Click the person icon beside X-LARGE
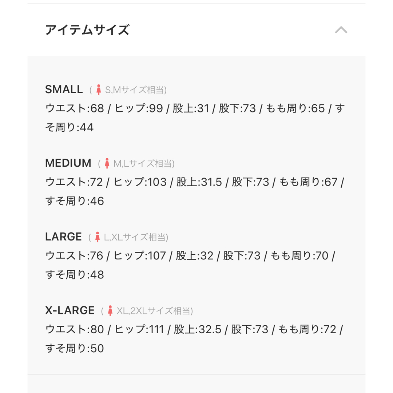The width and height of the screenshot is (393, 393). 110,310
